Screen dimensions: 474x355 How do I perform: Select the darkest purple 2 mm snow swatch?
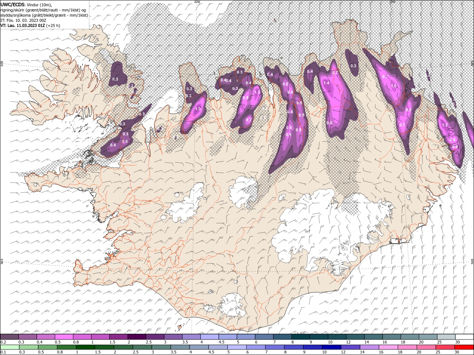tap(137, 337)
